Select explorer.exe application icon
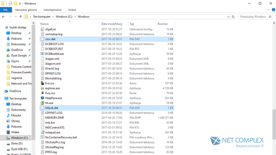This screenshot has width=276, height=155. coord(42,88)
